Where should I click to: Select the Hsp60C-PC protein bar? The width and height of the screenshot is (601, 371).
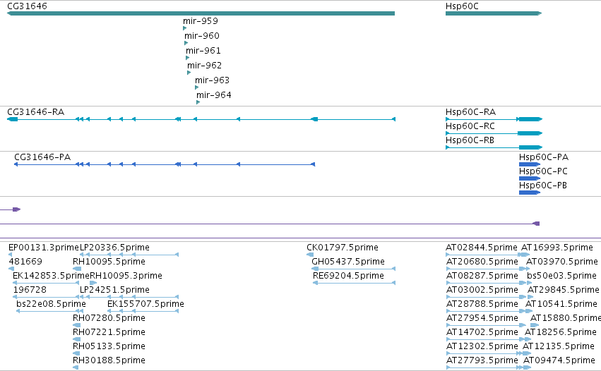tap(530, 178)
